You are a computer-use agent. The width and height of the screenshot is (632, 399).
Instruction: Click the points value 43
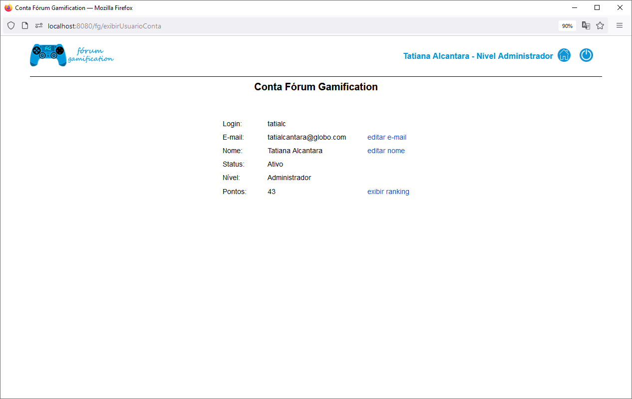[x=272, y=192]
